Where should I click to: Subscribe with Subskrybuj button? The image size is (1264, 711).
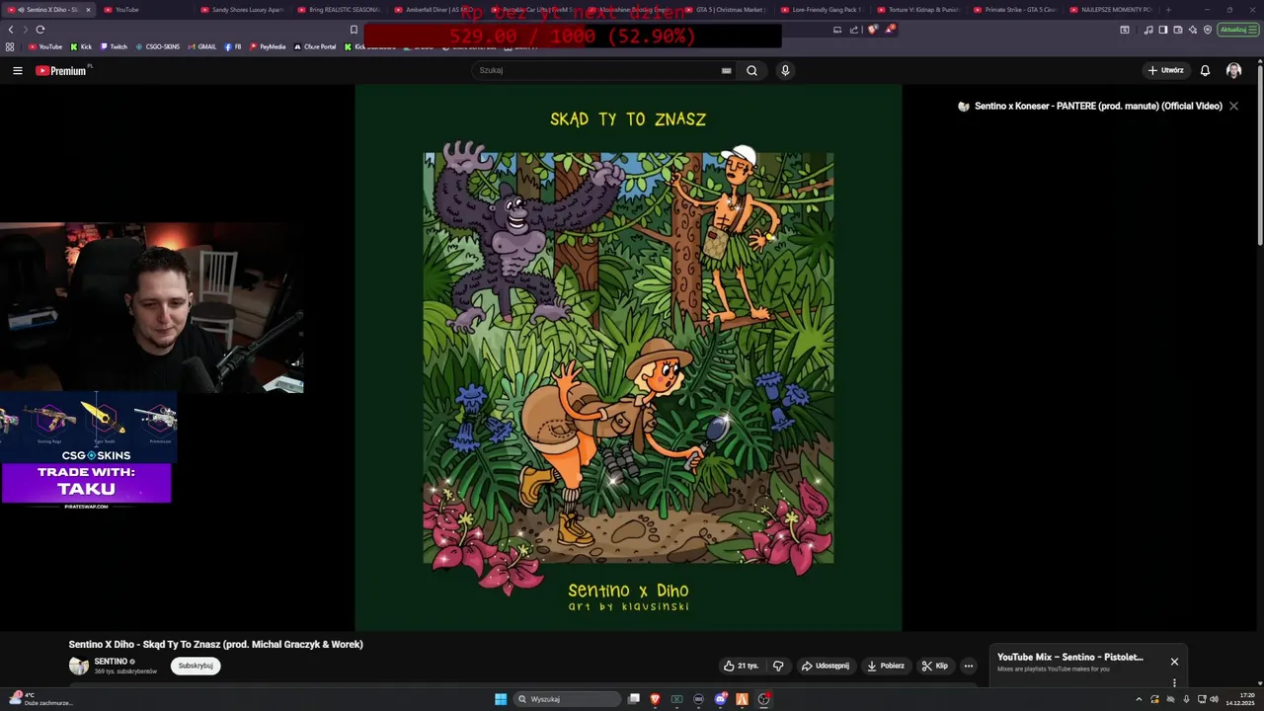196,666
